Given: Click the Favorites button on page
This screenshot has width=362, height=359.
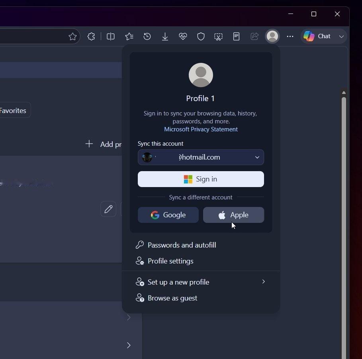Looking at the screenshot, I should tap(14, 110).
